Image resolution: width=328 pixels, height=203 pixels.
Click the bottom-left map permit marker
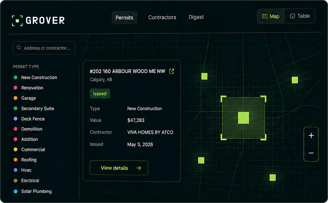(201, 160)
